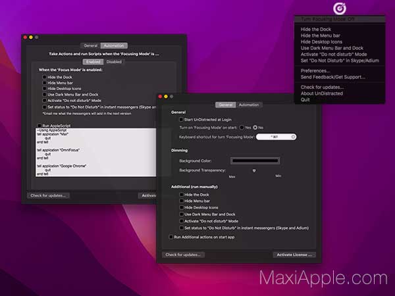395x296 pixels.
Task: Enable Start UnDistracted at Login
Action: 181,120
